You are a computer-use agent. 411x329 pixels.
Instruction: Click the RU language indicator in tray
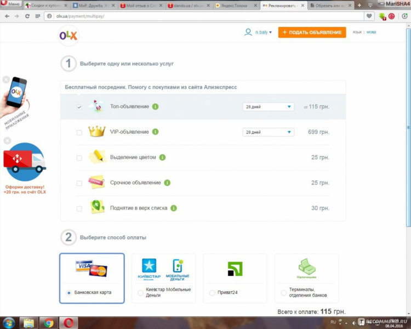pyautogui.click(x=333, y=322)
